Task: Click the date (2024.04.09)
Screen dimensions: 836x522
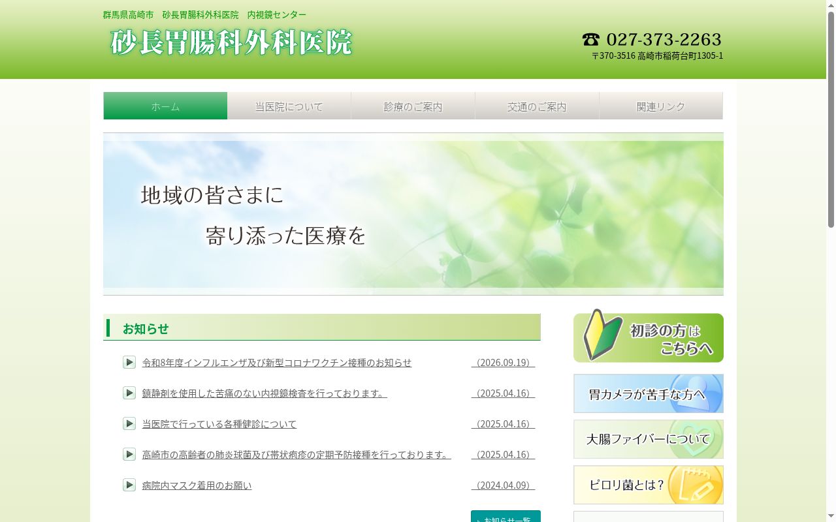Action: 503,485
